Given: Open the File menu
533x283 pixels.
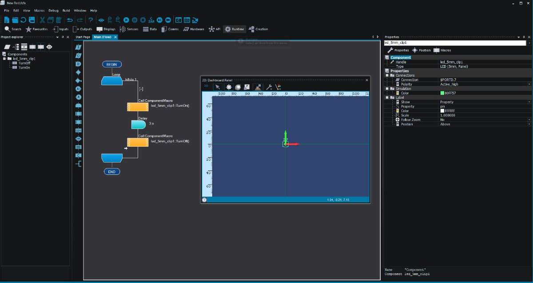Looking at the screenshot, I should coord(7,10).
